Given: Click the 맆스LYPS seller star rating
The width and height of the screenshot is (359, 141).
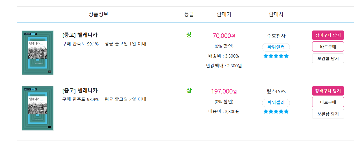Looking at the screenshot, I should (x=276, y=112).
